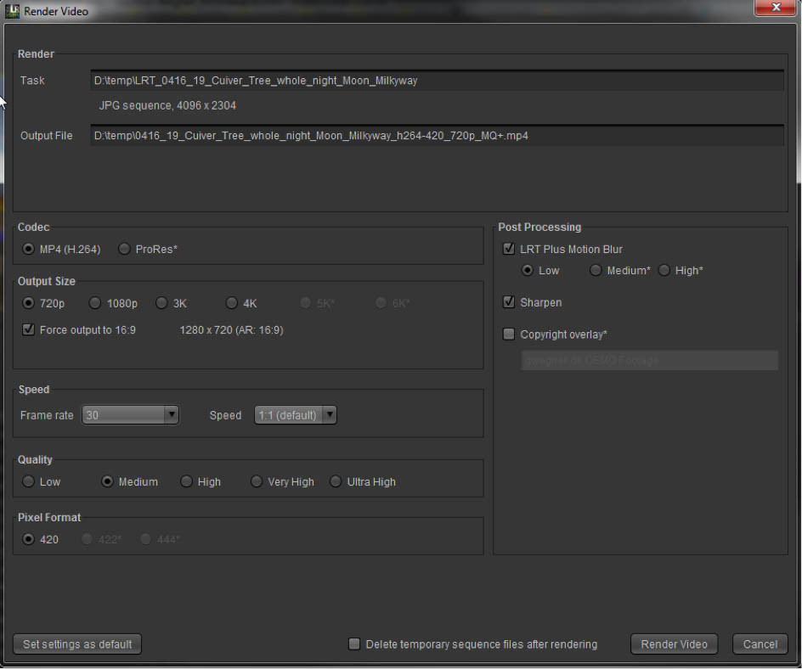Close the Render Video dialog window

(x=776, y=7)
